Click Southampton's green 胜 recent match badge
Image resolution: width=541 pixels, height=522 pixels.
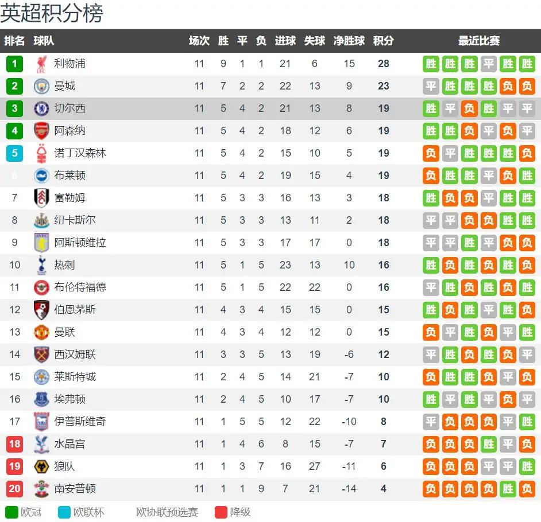click(508, 489)
